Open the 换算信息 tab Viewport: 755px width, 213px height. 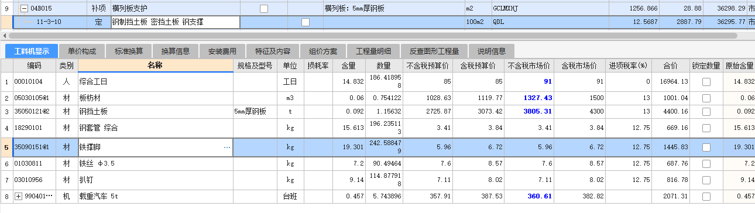click(176, 51)
